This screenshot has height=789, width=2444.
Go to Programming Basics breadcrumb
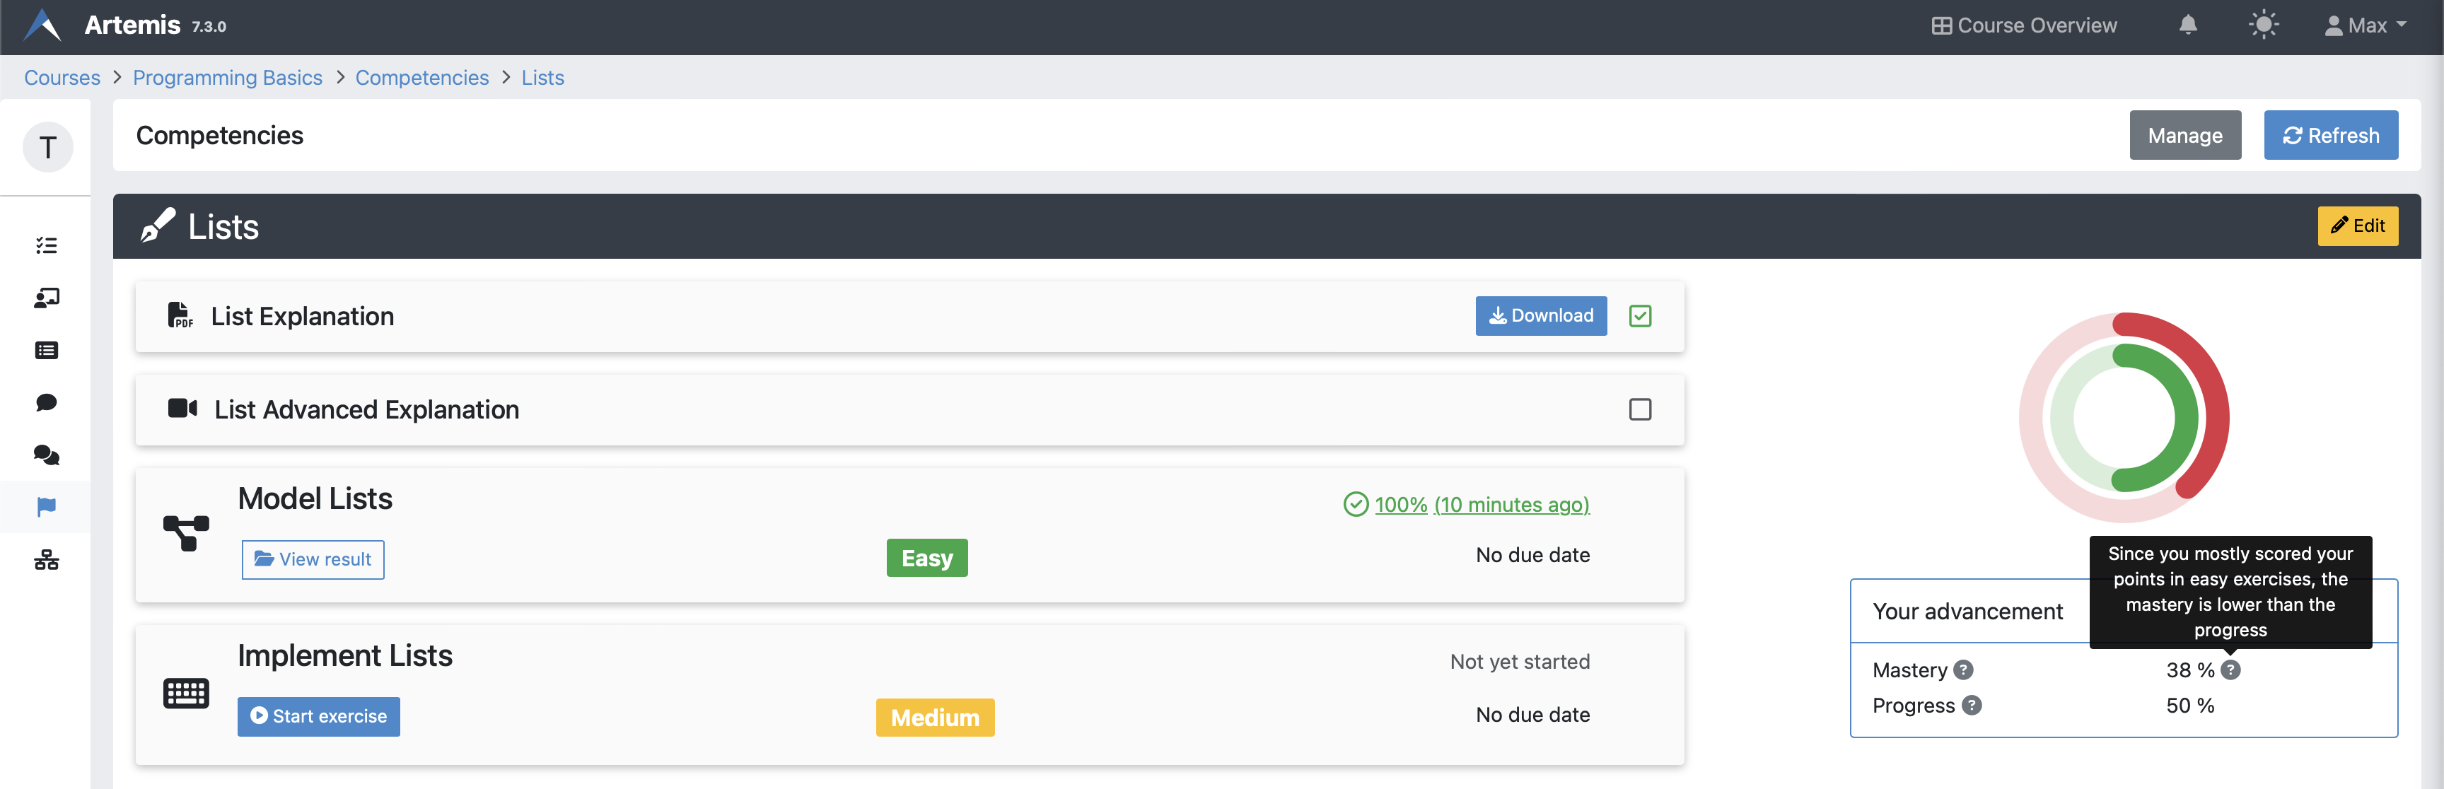(x=228, y=78)
